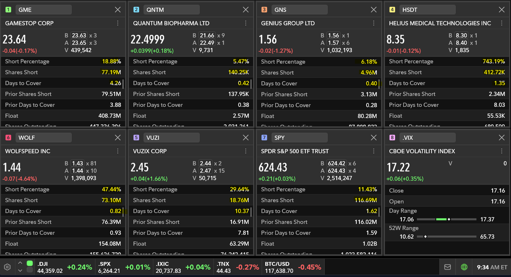
Task: Close the QNTM watch panel
Action: pyautogui.click(x=246, y=10)
